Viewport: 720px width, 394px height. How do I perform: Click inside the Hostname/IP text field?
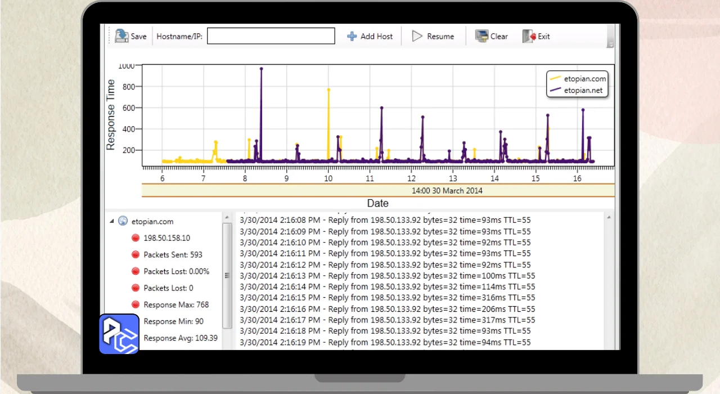click(x=271, y=36)
